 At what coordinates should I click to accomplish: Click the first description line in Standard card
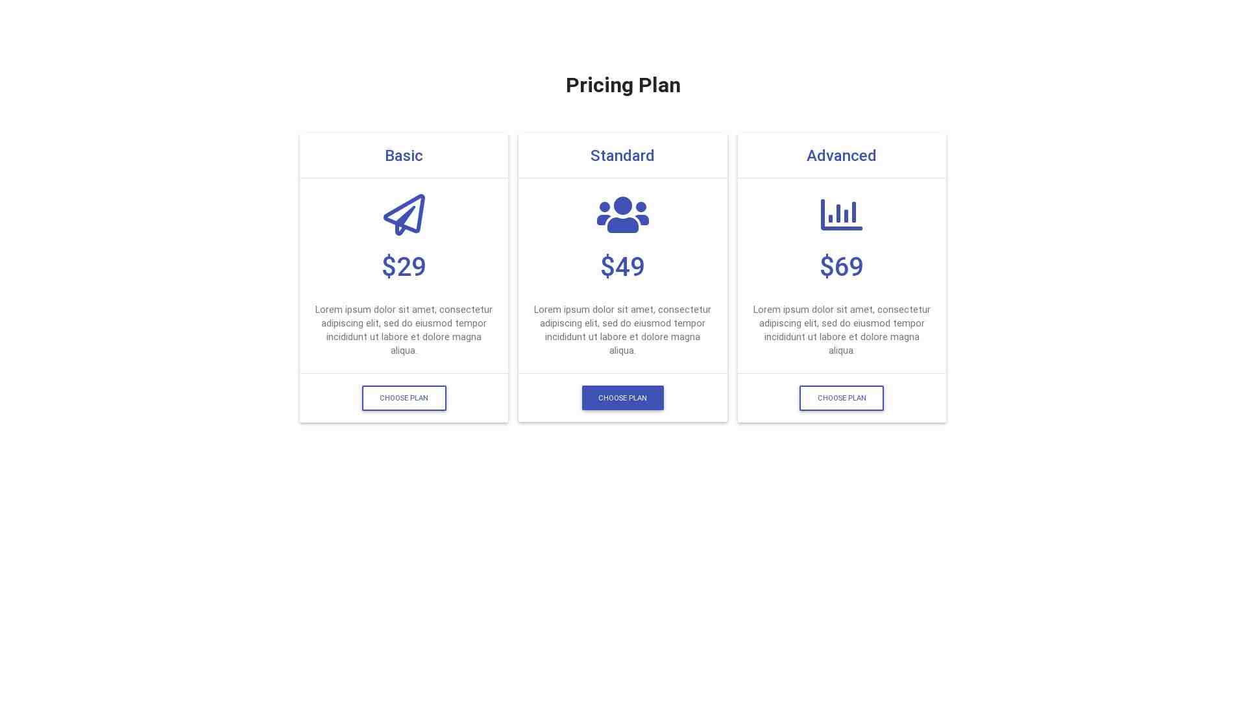622,310
